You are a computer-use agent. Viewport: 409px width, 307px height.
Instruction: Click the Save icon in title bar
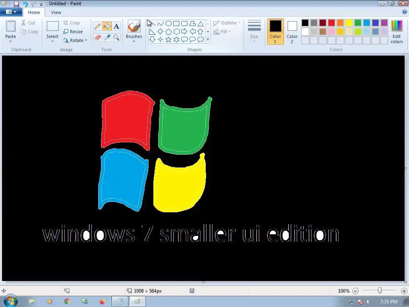[16, 4]
